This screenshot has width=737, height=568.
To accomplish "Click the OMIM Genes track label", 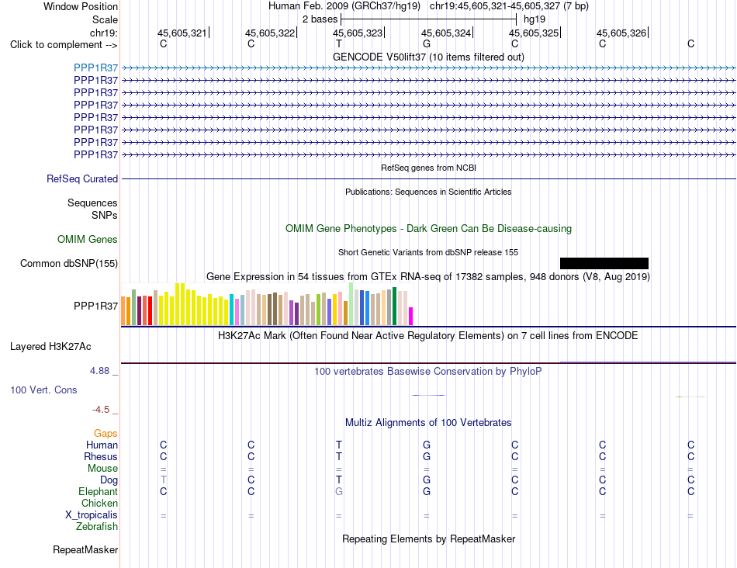I will pos(88,239).
